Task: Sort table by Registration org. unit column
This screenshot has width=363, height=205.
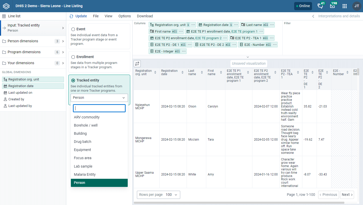Action: [x=155, y=73]
